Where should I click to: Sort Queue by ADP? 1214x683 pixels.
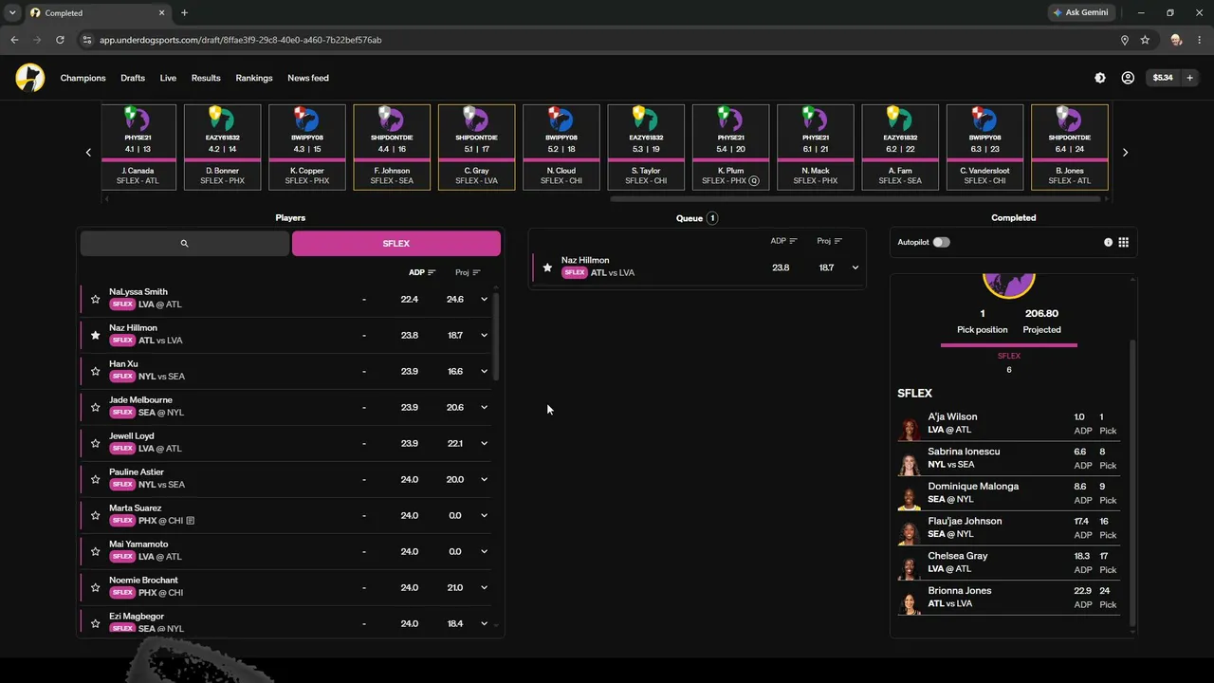click(784, 241)
